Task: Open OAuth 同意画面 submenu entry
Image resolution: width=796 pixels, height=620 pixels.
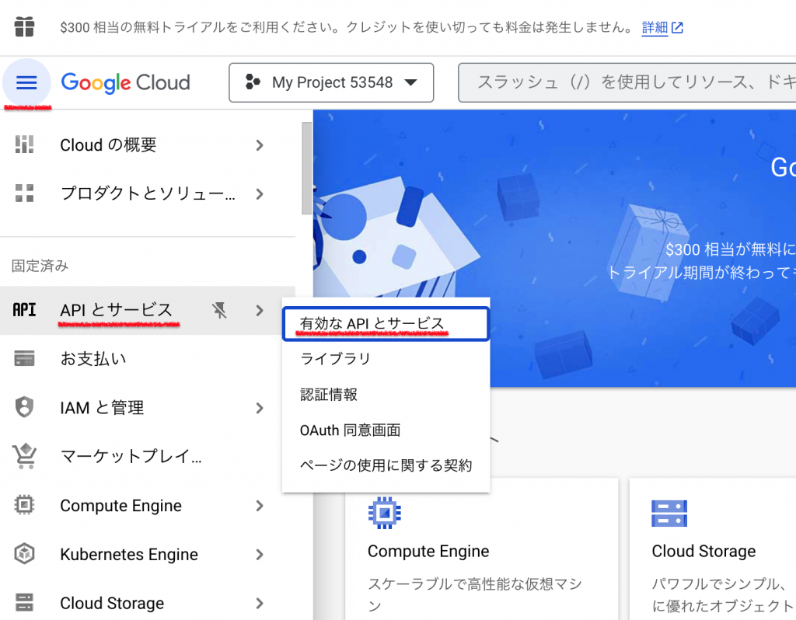Action: [x=350, y=430]
